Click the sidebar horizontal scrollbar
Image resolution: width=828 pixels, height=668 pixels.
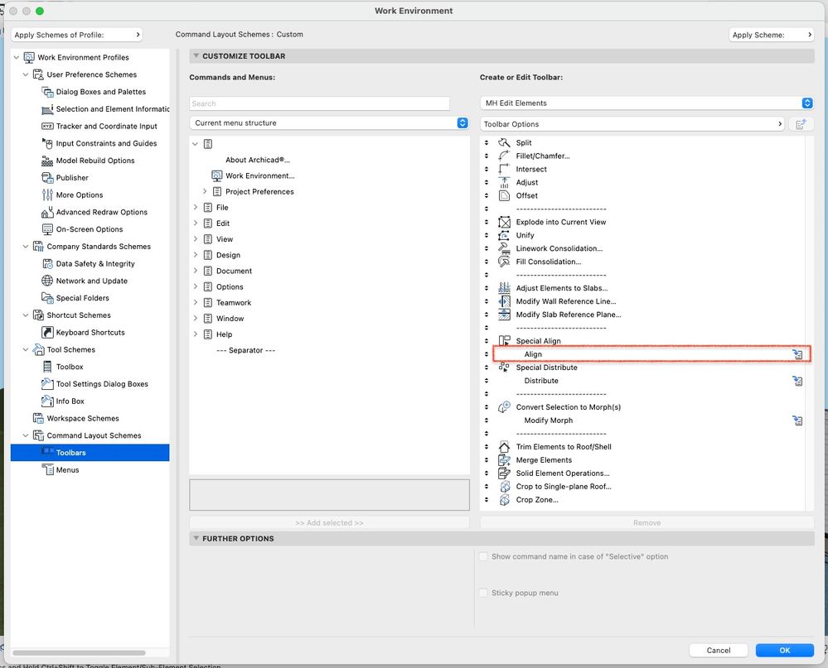pos(79,653)
